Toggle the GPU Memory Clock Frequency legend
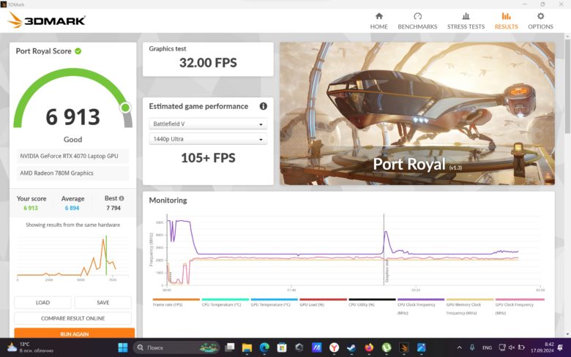The image size is (571, 357). click(470, 307)
